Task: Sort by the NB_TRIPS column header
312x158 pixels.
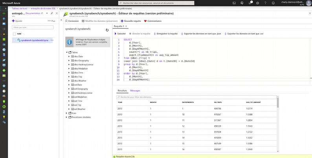Action: [x=218, y=102]
